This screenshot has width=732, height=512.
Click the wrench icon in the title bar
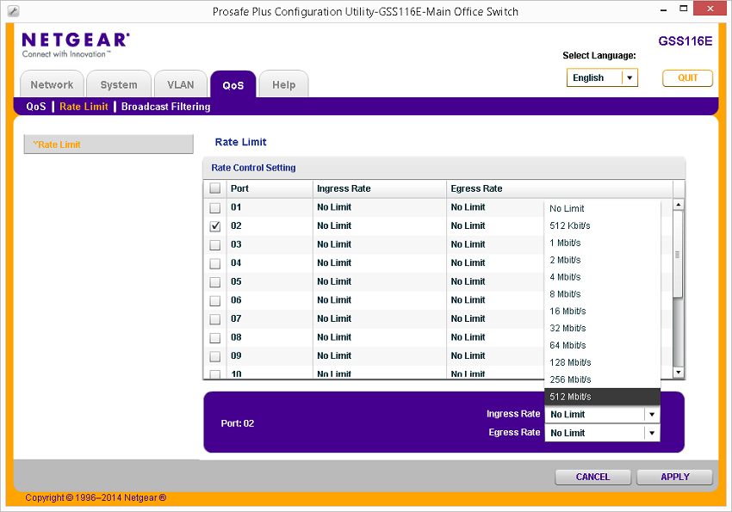(x=14, y=11)
